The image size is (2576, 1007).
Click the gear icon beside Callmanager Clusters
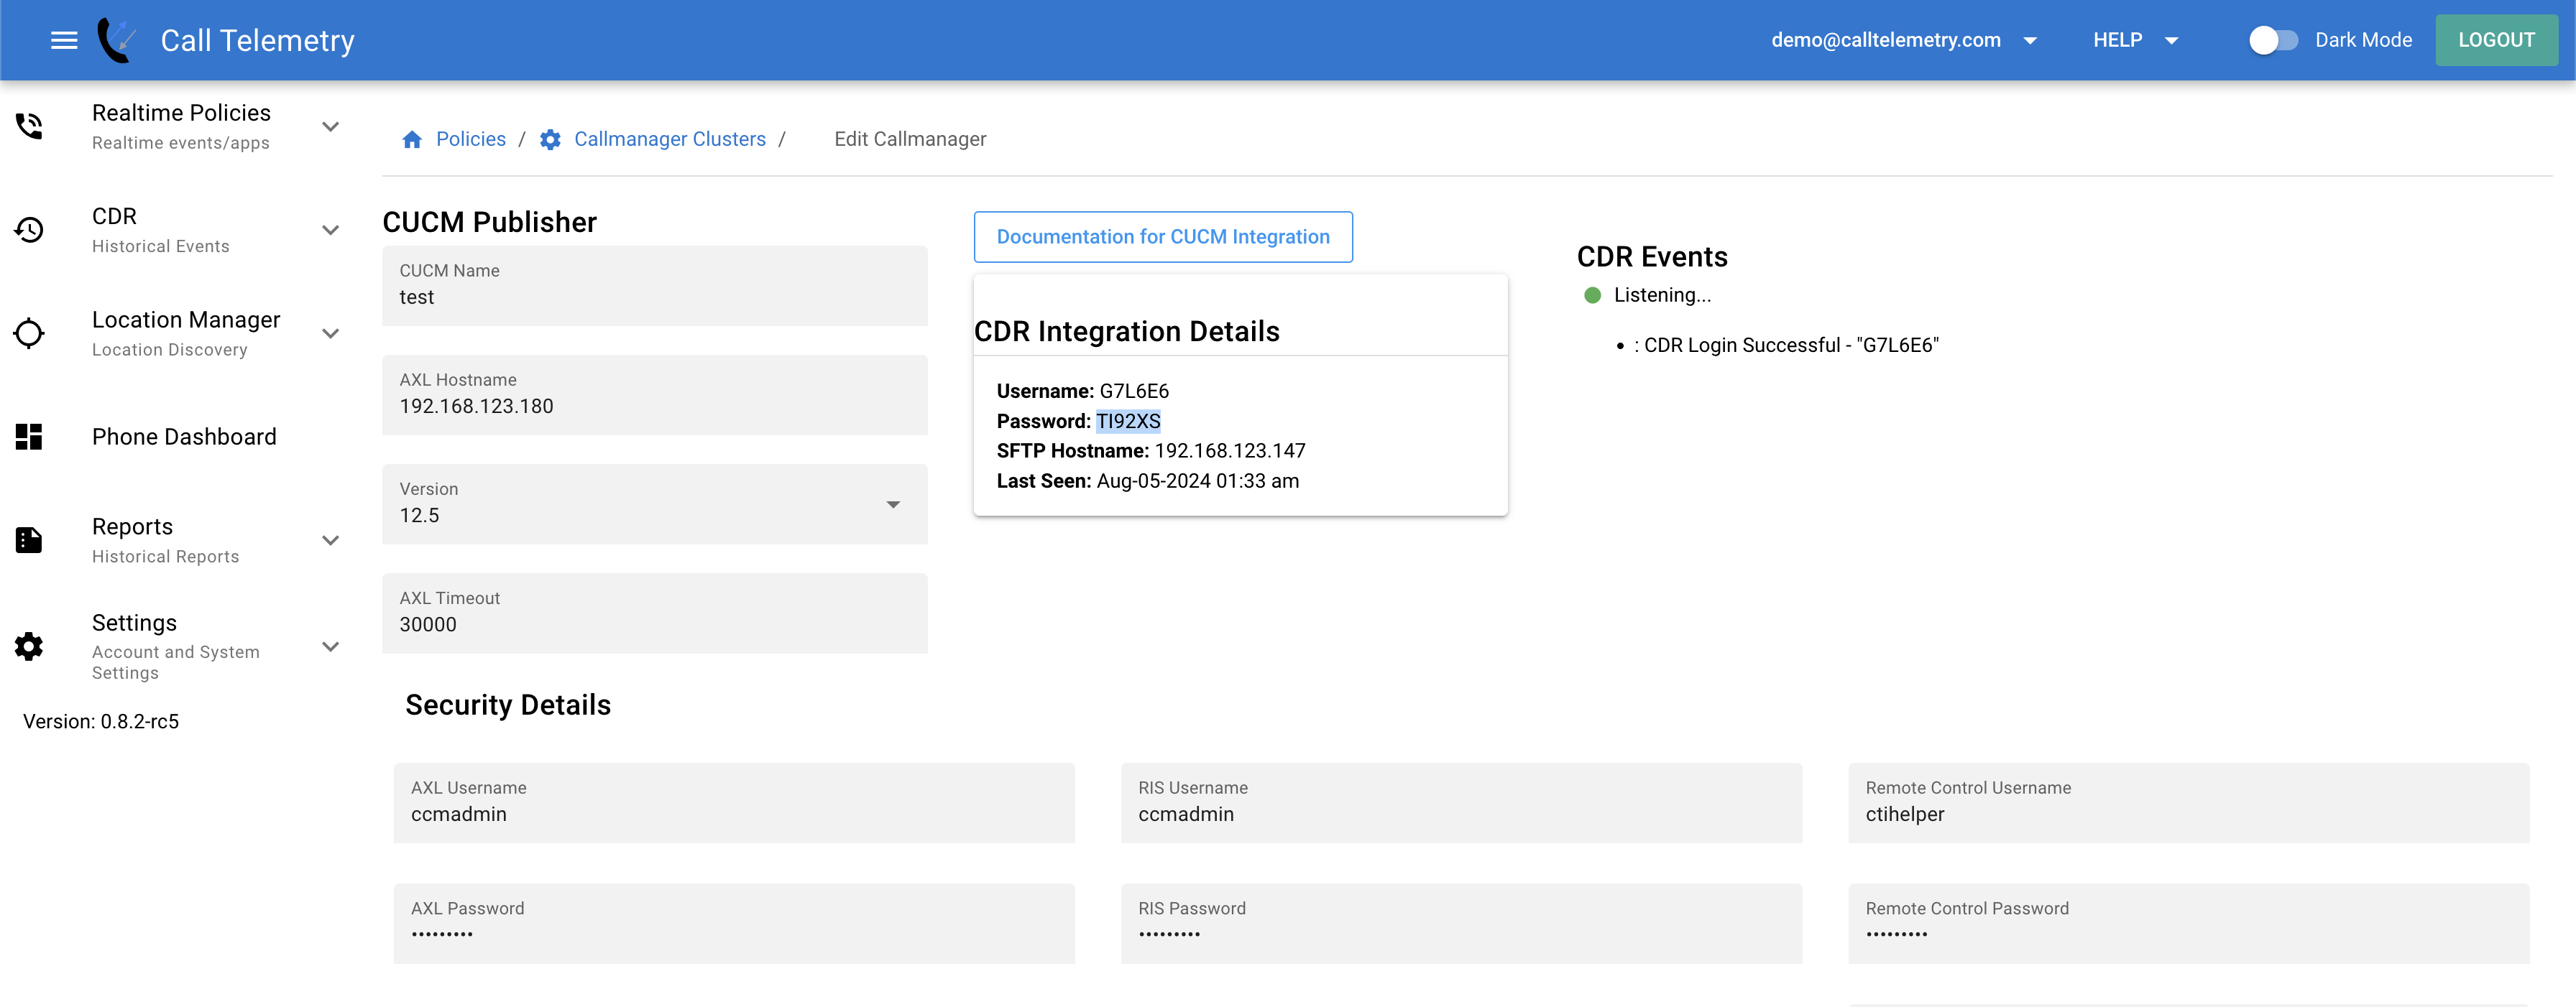(x=550, y=139)
